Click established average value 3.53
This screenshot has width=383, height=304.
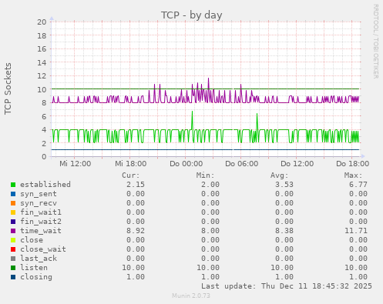point(284,185)
